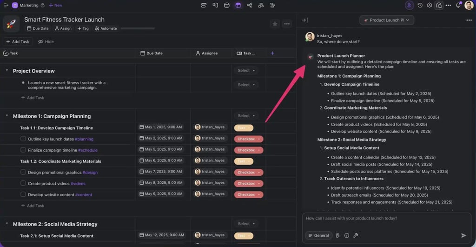Click the Assignee column header
Screen dimensions: 476x247
(207, 53)
